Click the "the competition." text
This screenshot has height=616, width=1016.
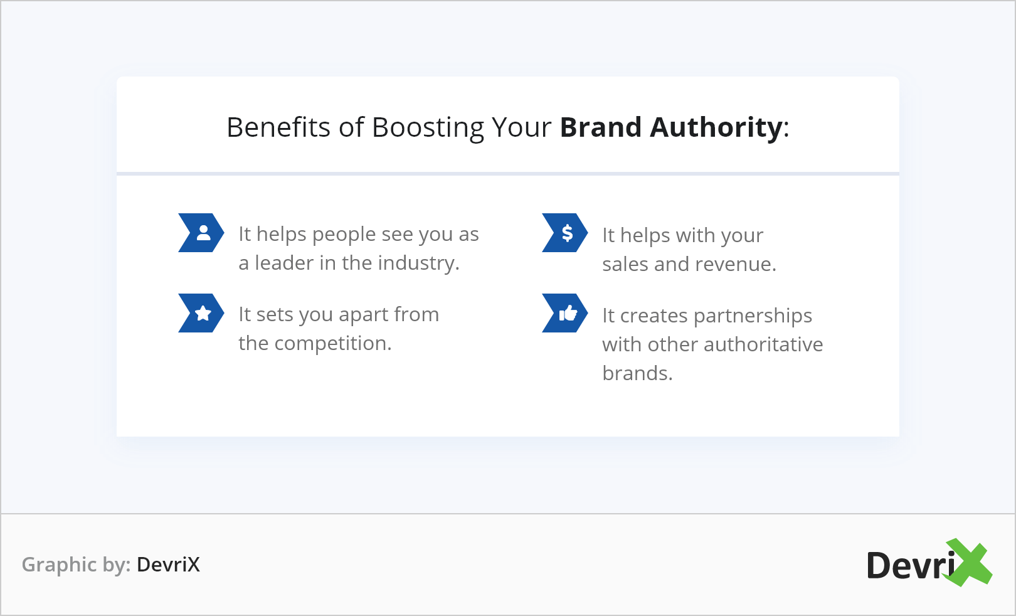[315, 343]
